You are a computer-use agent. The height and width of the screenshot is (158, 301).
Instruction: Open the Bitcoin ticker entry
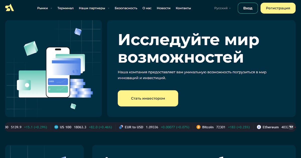click(x=223, y=127)
